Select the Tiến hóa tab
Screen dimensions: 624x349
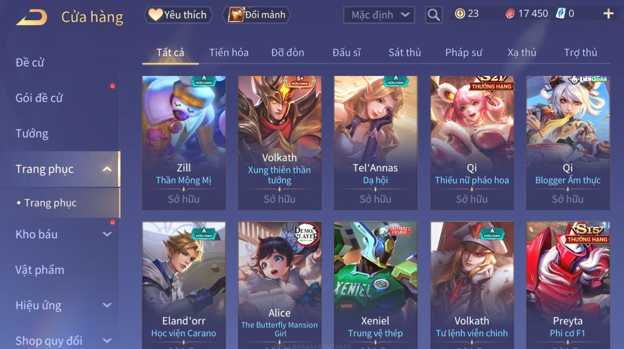(229, 53)
